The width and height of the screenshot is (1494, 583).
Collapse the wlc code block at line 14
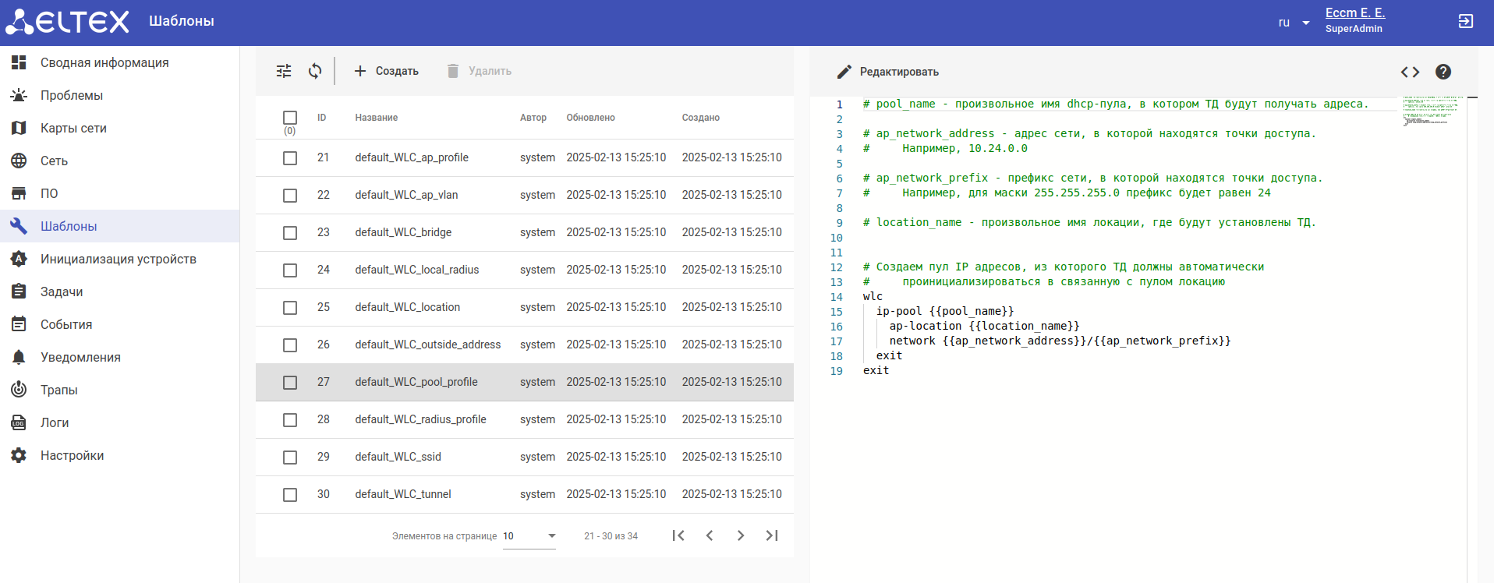(854, 297)
